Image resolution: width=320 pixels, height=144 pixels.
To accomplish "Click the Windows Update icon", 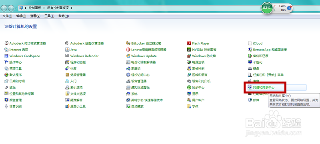I will pyautogui.click(x=128, y=56).
